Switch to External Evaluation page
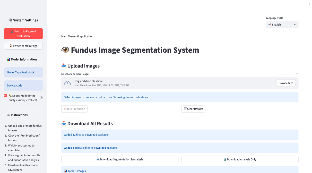The width and height of the screenshot is (312, 173). click(23, 34)
